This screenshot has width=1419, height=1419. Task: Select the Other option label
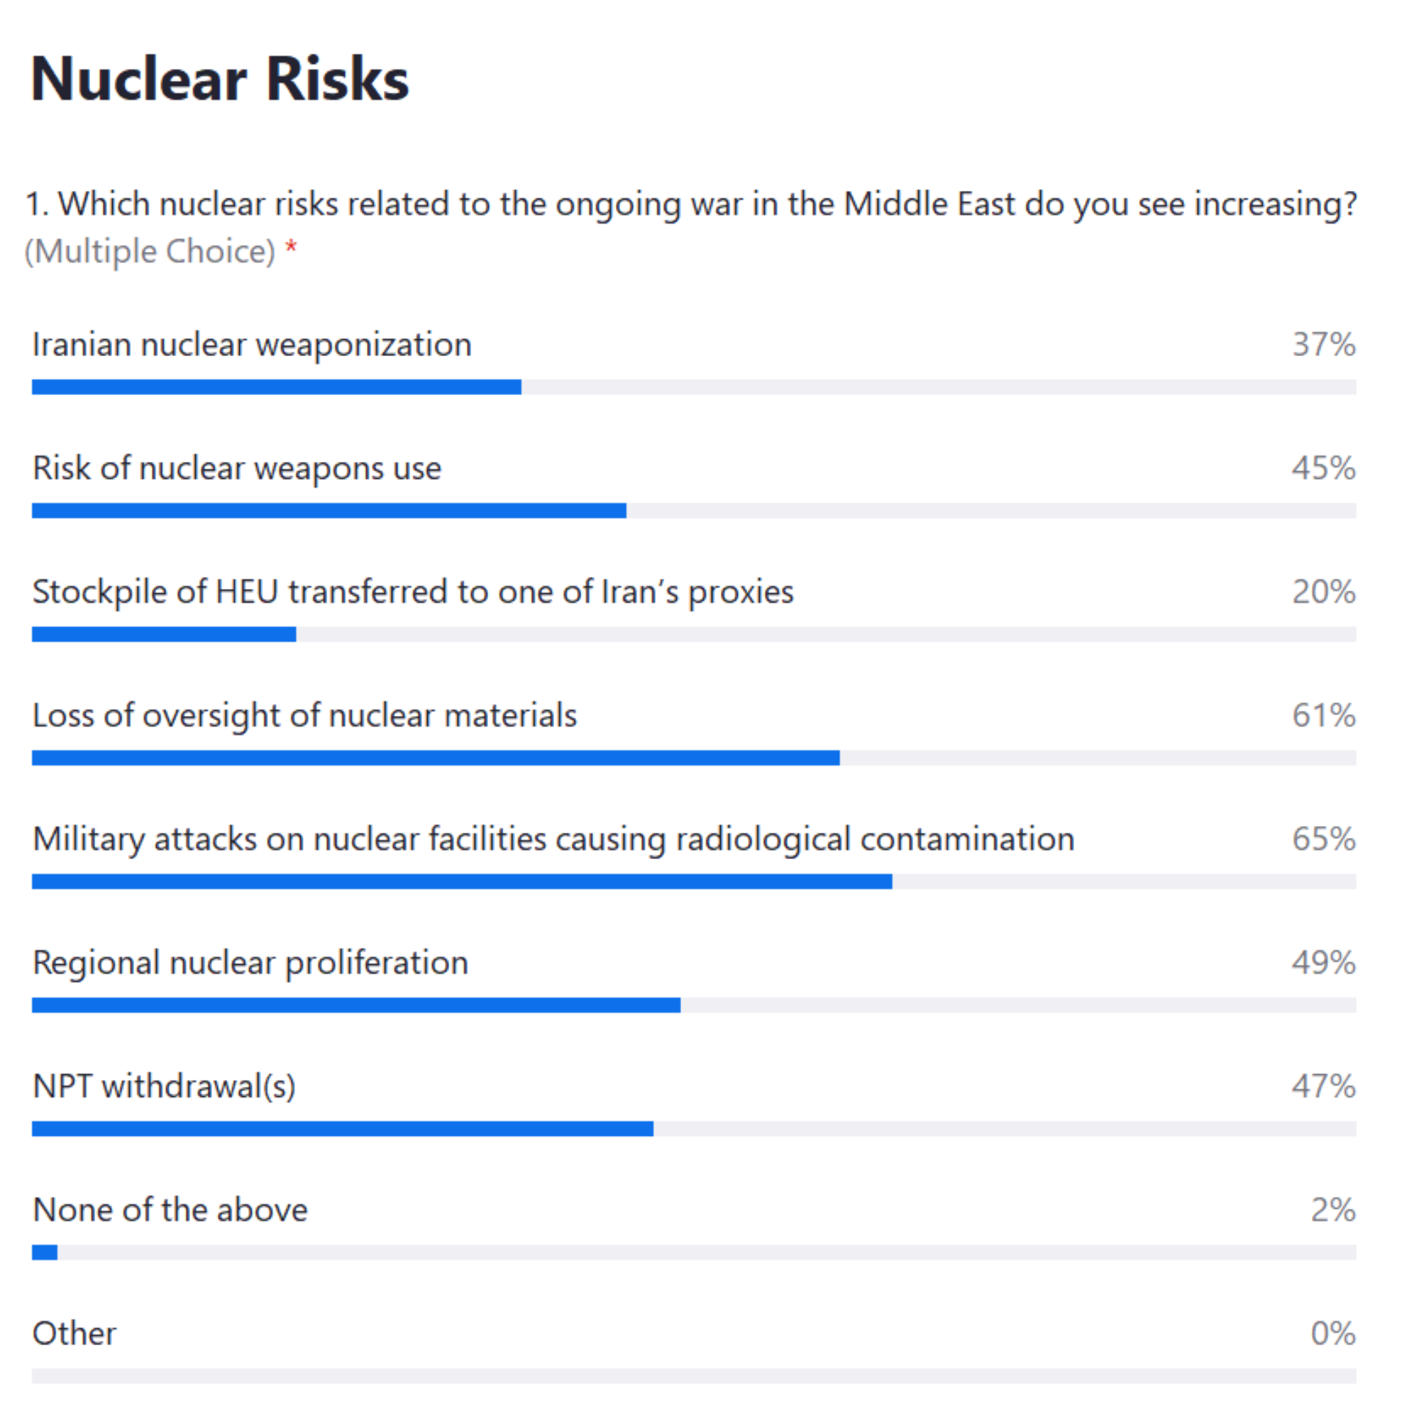[x=74, y=1334]
